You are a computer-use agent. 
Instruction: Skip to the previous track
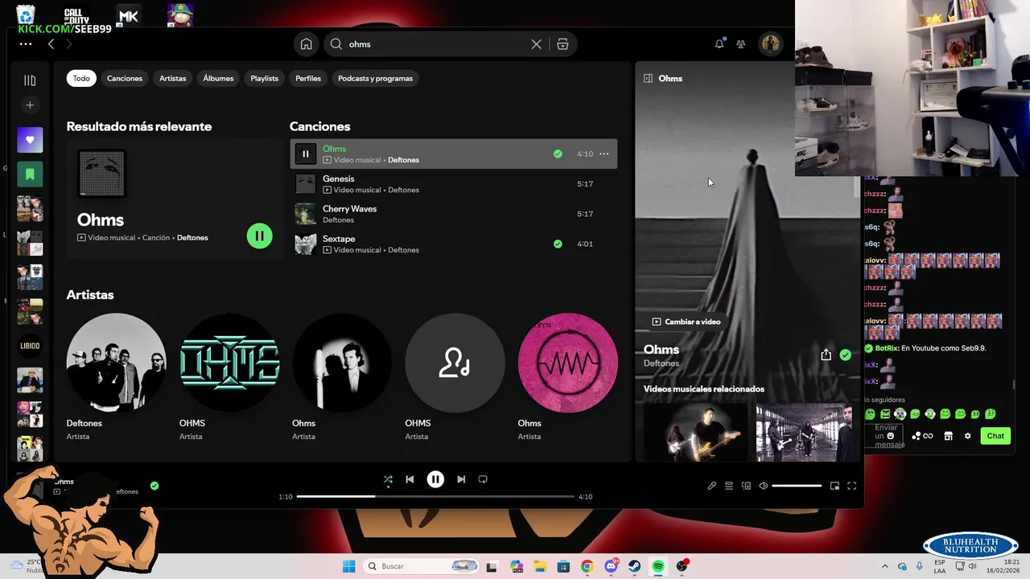point(410,479)
